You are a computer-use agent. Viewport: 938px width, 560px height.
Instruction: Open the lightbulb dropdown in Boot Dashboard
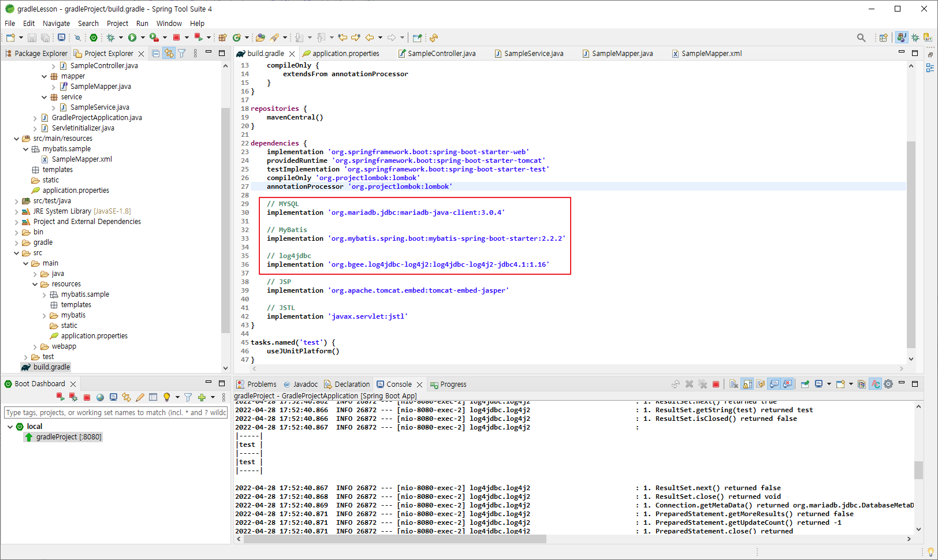coord(177,397)
